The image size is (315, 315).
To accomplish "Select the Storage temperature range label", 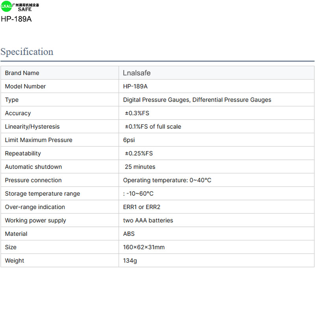I will pos(43,194).
